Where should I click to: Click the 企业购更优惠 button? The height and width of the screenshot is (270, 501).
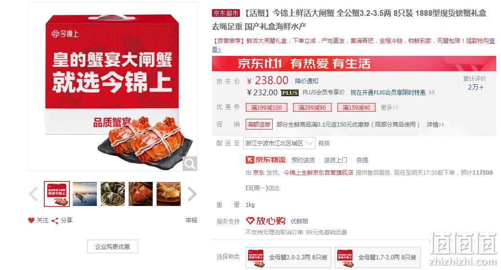tap(112, 246)
